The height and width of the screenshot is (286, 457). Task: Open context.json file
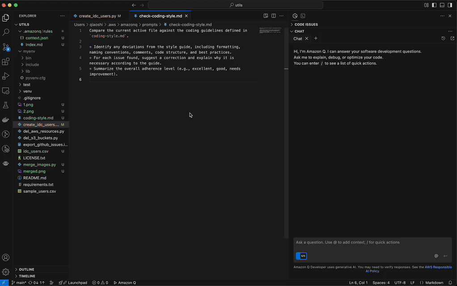tap(37, 38)
